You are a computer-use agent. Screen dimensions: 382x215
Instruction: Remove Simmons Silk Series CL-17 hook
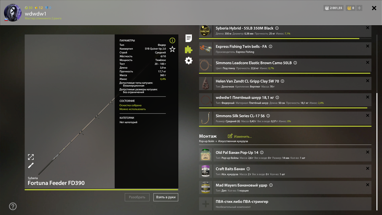368,115
